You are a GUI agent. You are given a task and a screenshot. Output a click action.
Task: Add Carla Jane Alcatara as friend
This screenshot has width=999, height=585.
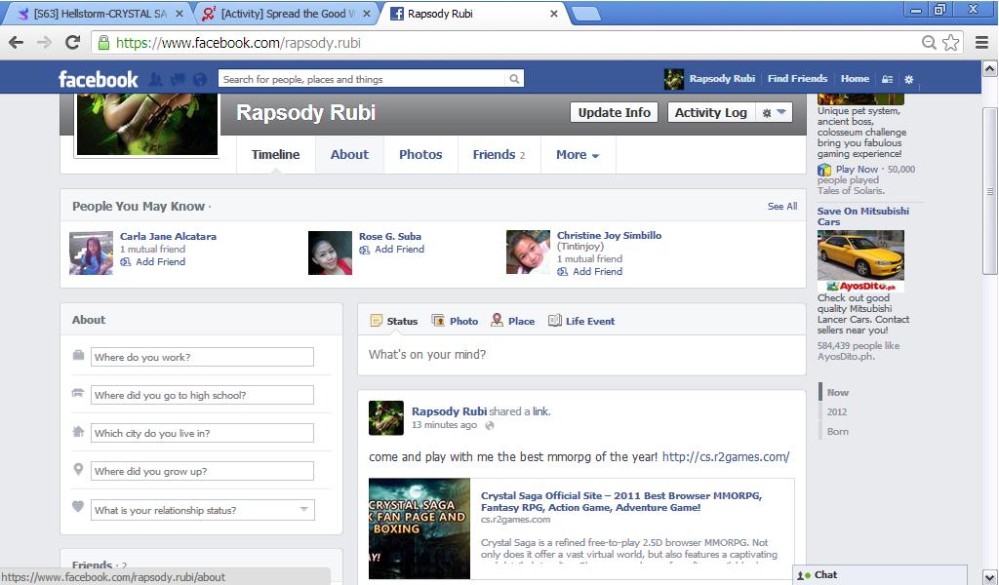[159, 262]
